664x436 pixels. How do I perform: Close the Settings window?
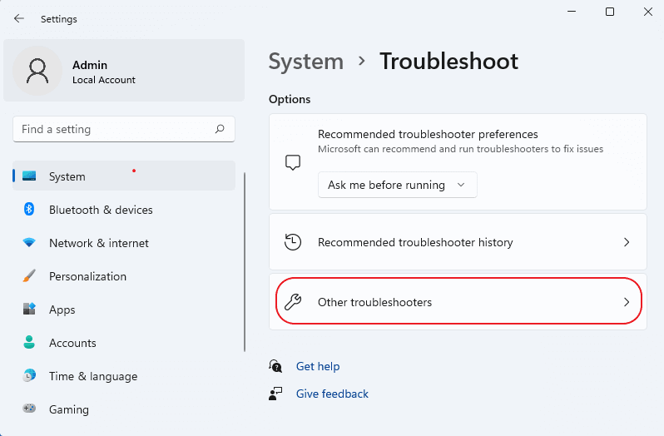click(648, 12)
